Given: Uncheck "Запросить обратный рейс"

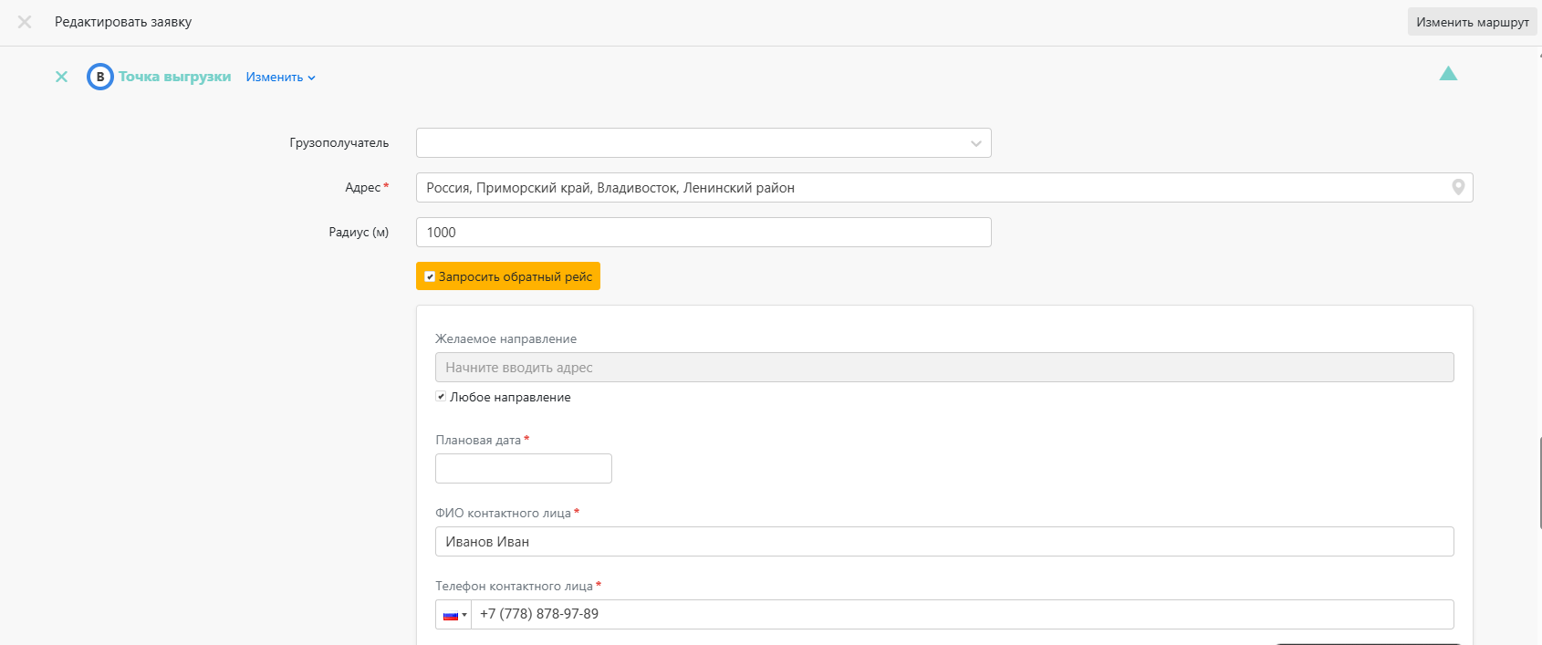Looking at the screenshot, I should point(430,276).
